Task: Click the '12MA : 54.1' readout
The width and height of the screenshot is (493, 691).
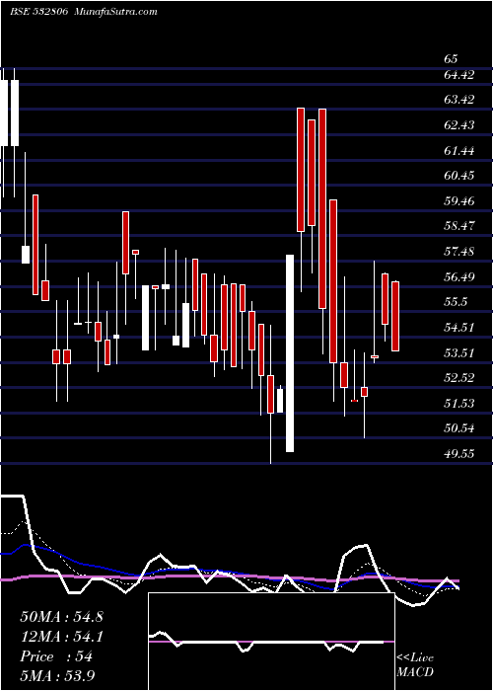Action: tap(61, 637)
